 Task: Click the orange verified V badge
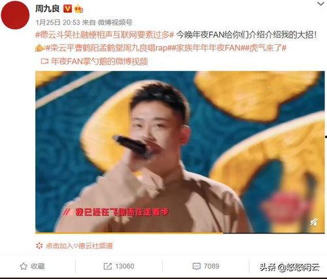pyautogui.click(x=67, y=9)
